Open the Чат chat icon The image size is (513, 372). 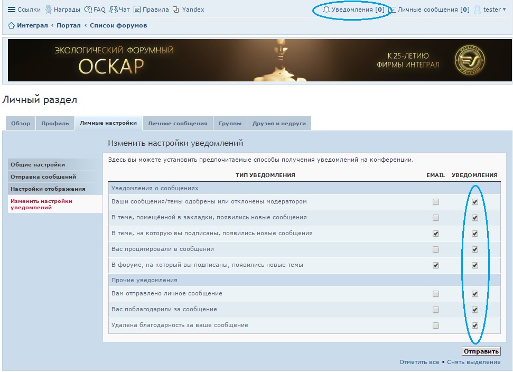tap(114, 10)
